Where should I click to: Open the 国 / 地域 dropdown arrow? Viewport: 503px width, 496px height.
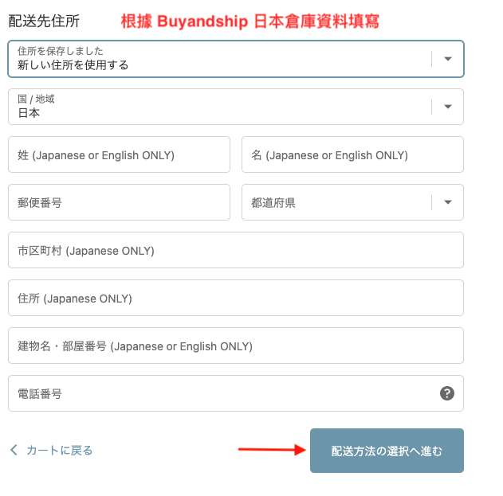tap(447, 107)
